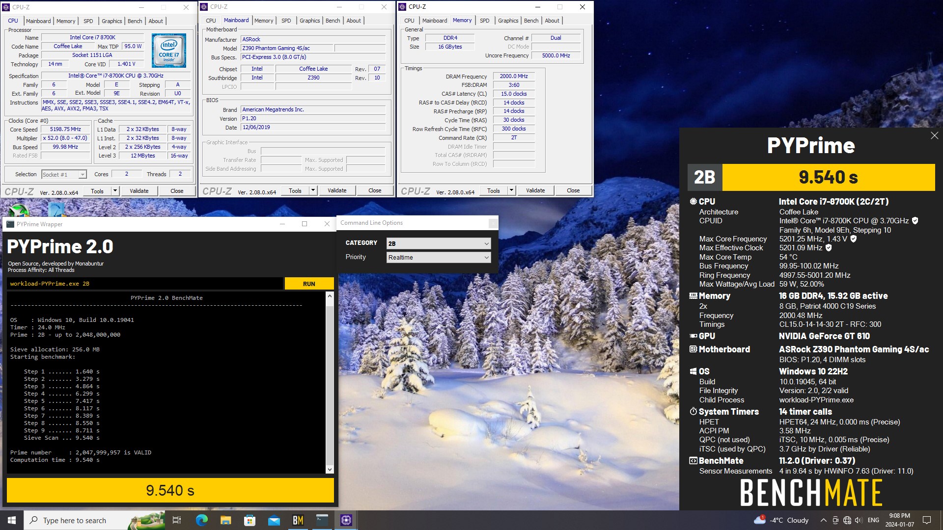Image resolution: width=943 pixels, height=530 pixels.
Task: Click the yellow 9.540 s result bar
Action: (170, 490)
